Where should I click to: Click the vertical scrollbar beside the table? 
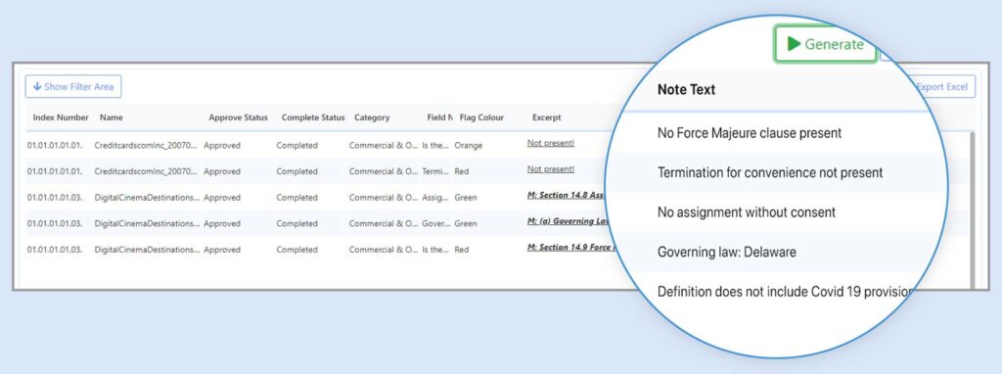click(x=972, y=210)
